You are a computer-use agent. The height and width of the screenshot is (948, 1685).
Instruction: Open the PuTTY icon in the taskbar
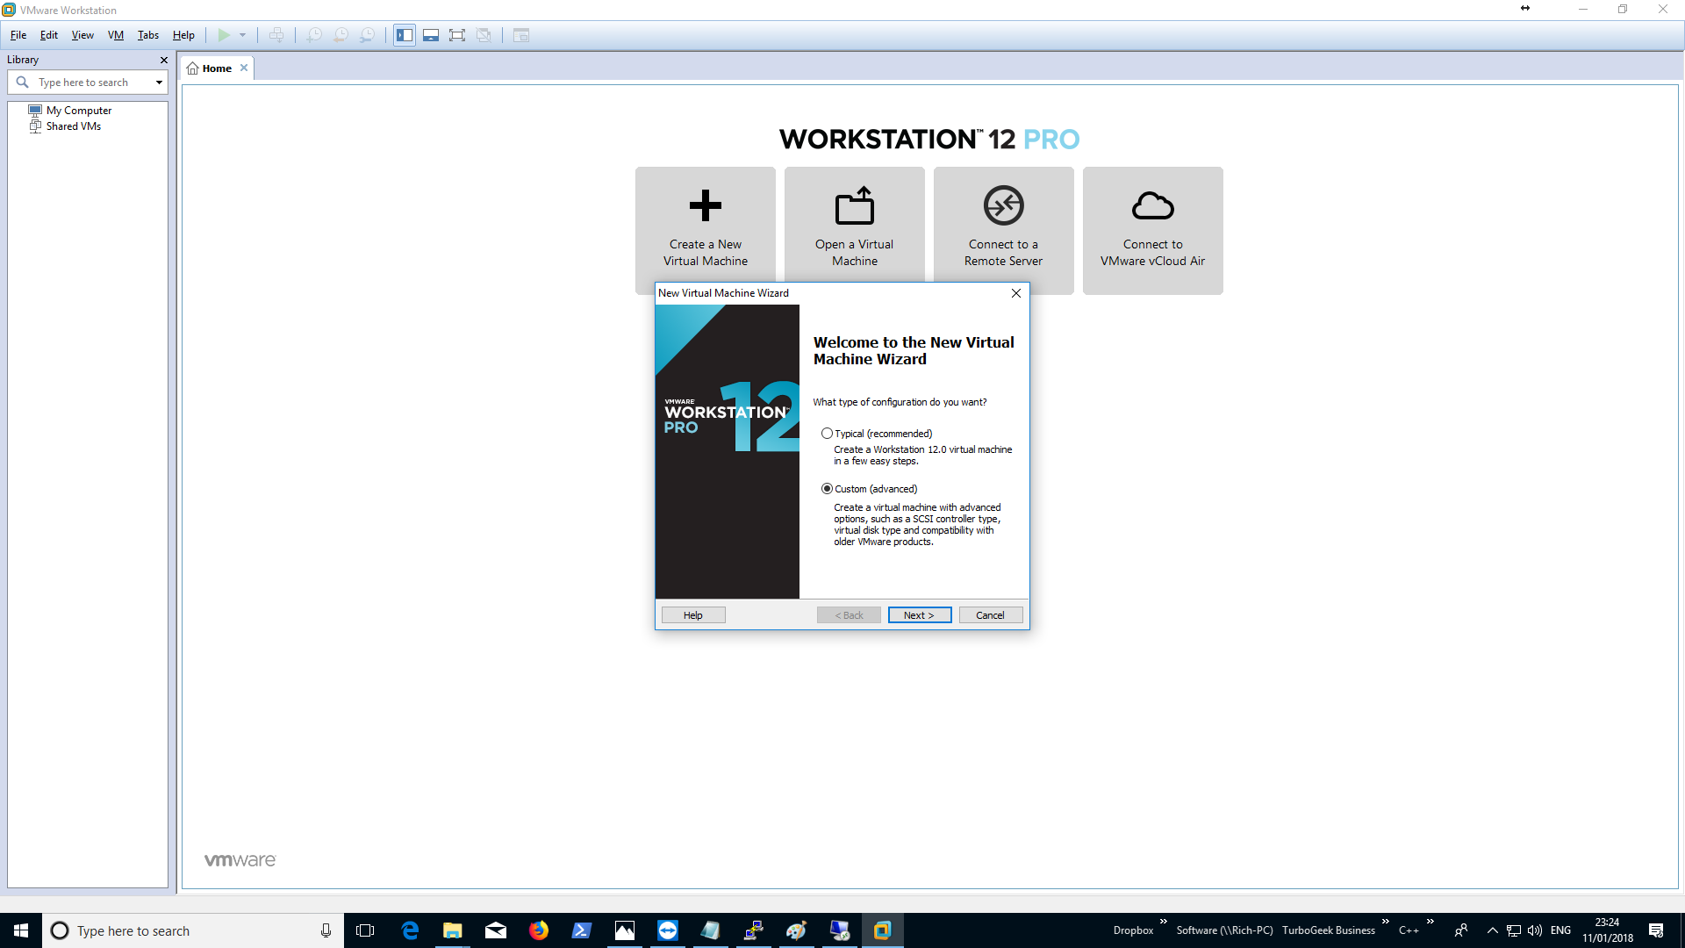(x=754, y=930)
